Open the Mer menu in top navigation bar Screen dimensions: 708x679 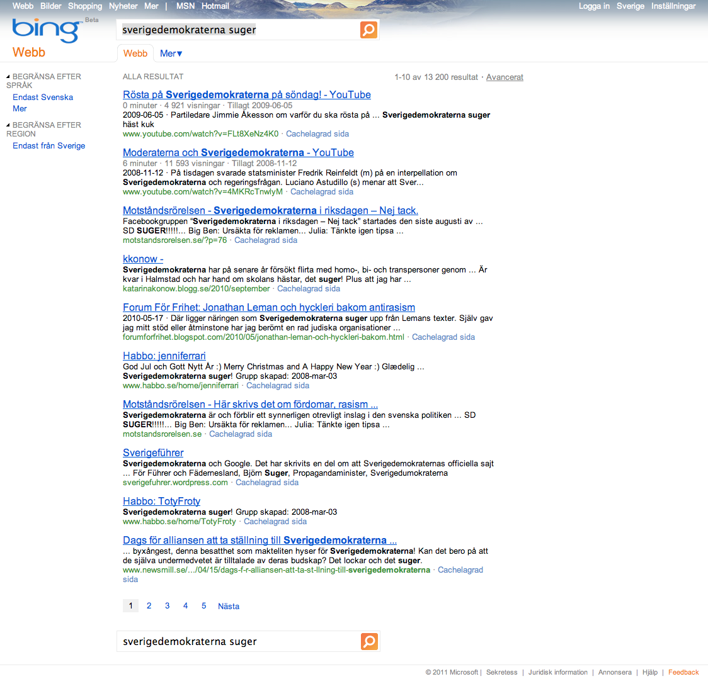(151, 6)
